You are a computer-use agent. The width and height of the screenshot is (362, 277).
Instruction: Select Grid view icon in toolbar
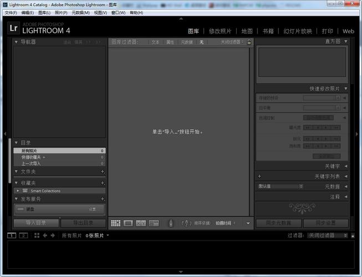(116, 223)
